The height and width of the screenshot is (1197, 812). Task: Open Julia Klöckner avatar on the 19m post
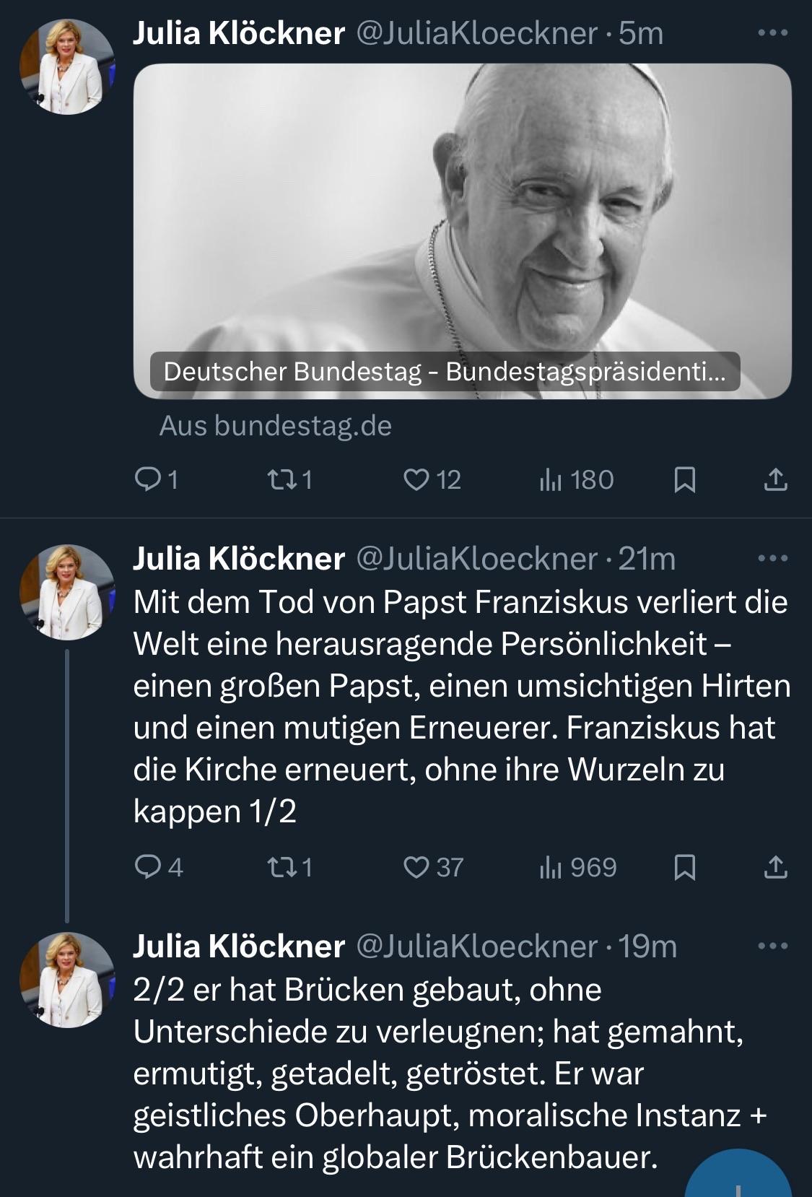coord(67,980)
